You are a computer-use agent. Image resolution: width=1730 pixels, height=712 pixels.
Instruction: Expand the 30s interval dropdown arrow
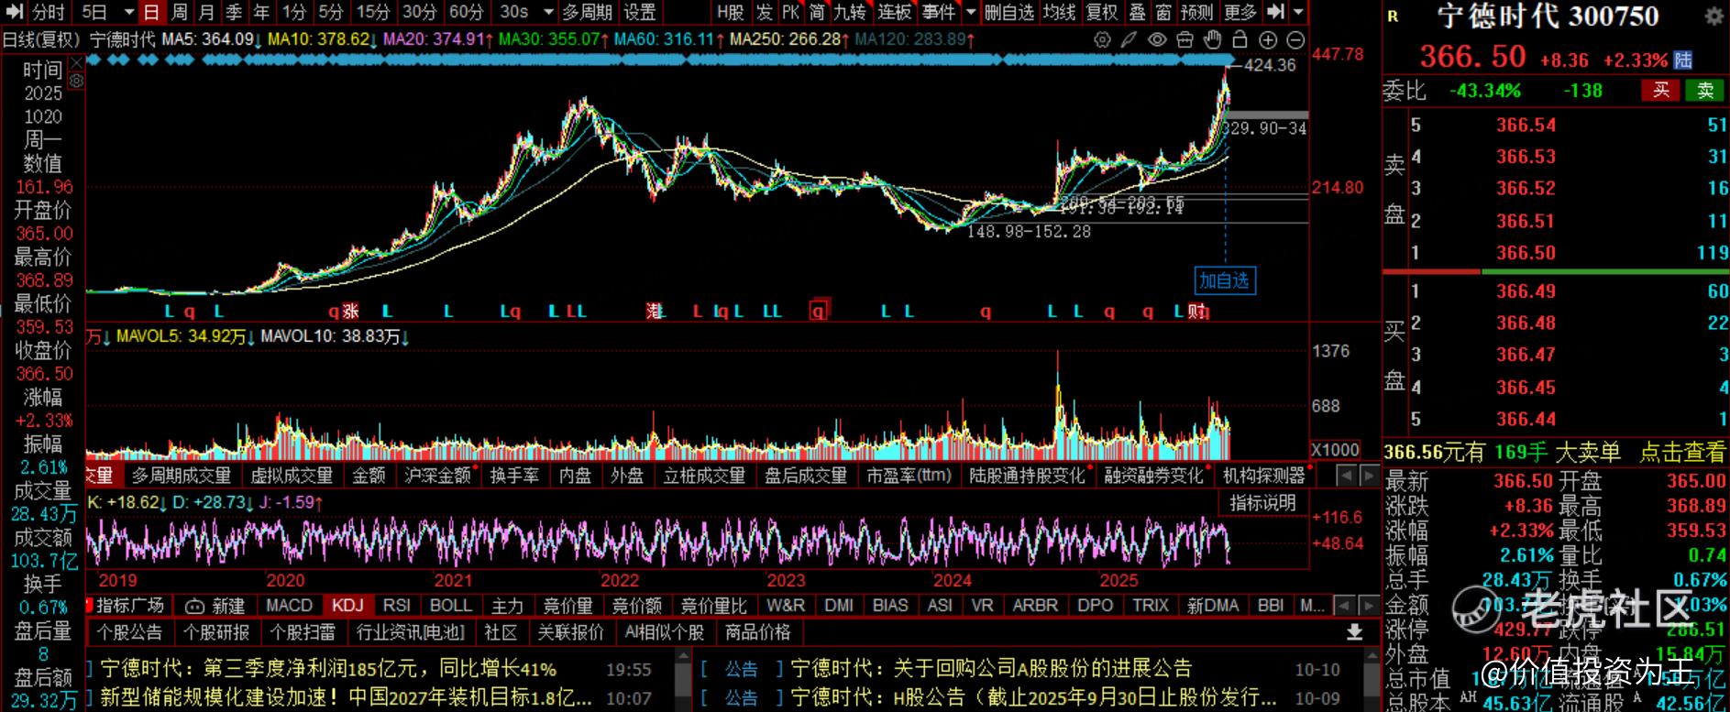(548, 13)
